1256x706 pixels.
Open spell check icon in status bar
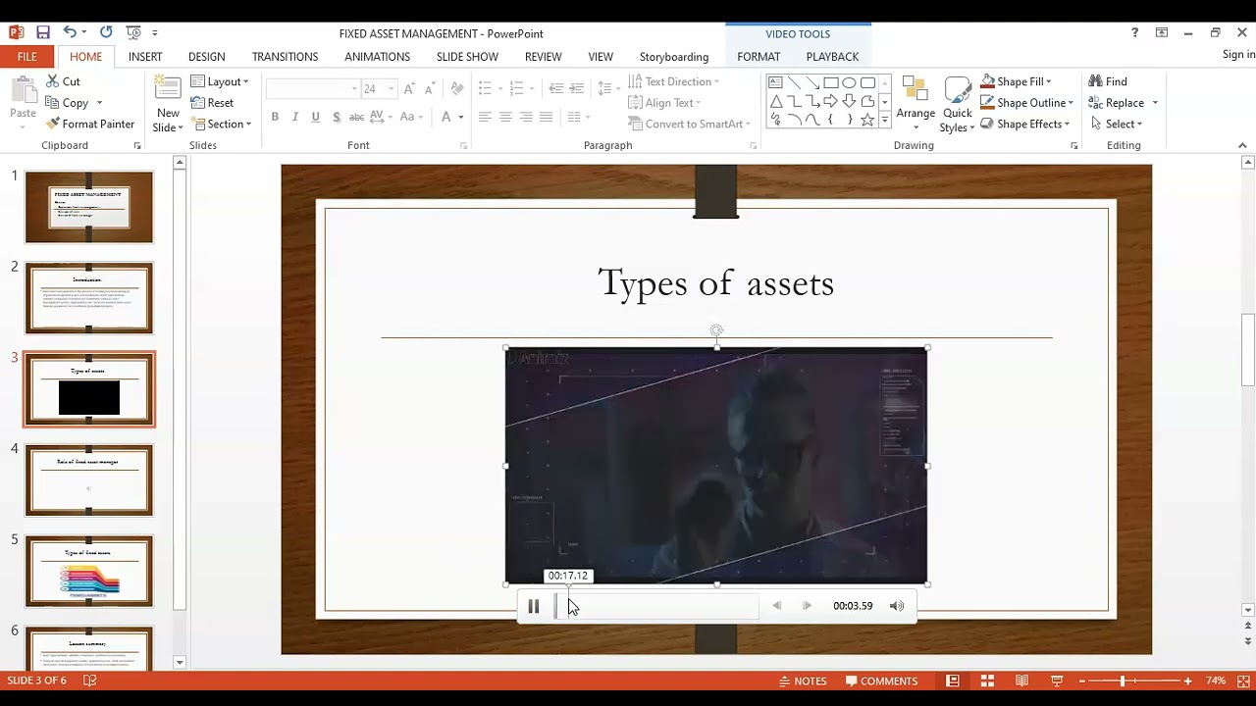(90, 681)
